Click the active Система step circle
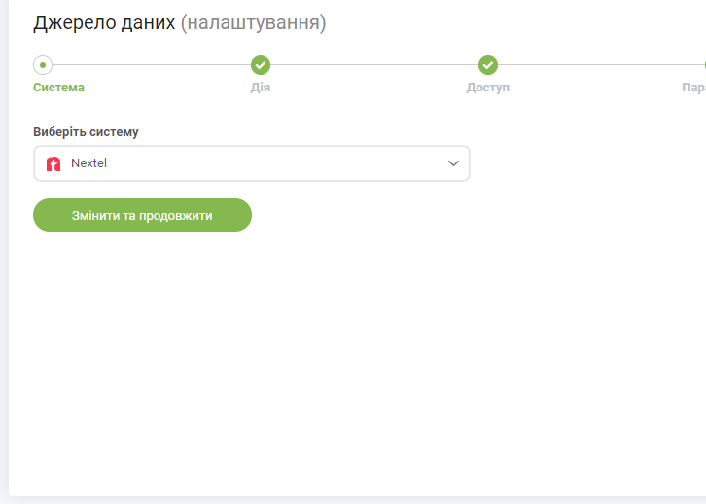The width and height of the screenshot is (706, 504). point(43,65)
